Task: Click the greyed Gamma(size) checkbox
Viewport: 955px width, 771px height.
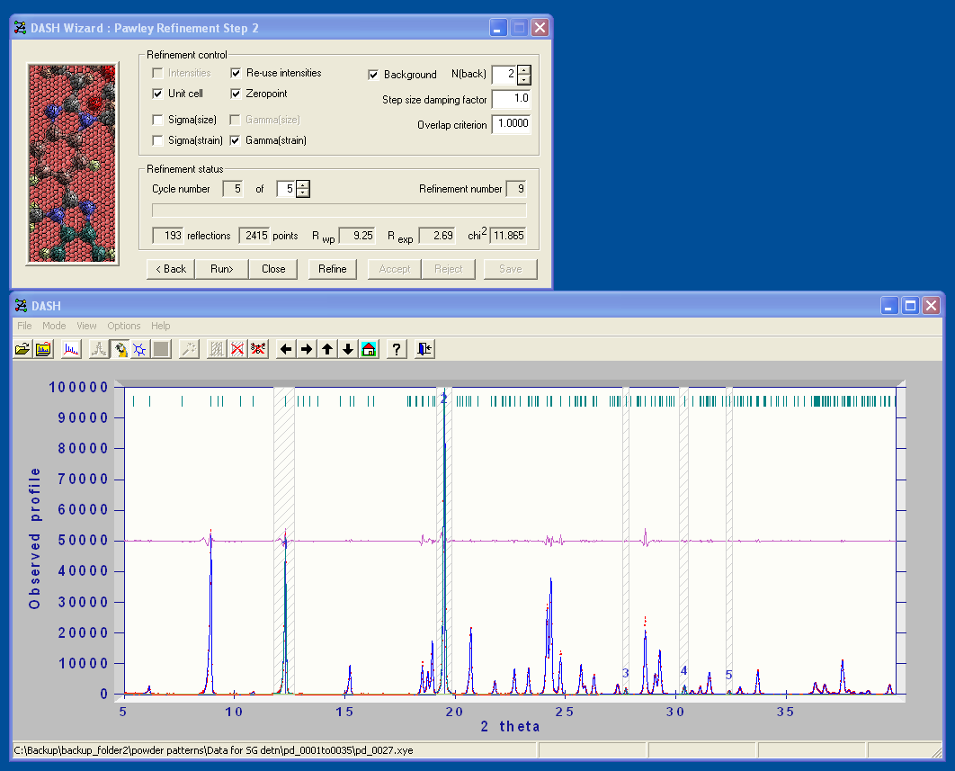Action: (x=235, y=120)
